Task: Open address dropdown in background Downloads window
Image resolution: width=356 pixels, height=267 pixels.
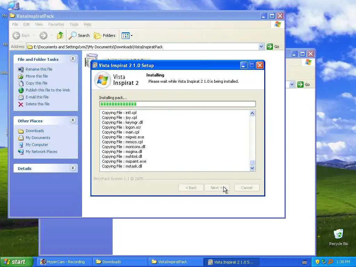Action: [x=292, y=84]
